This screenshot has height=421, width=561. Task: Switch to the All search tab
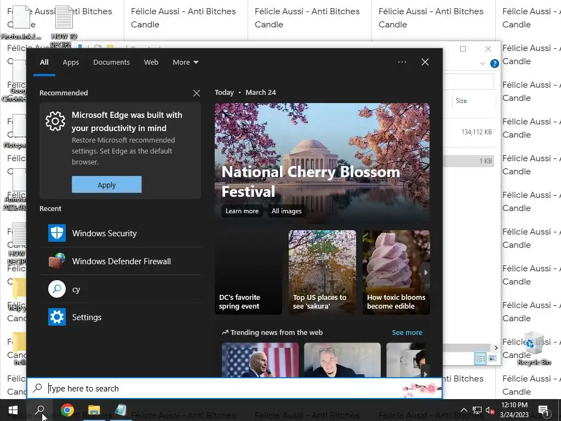tap(44, 62)
